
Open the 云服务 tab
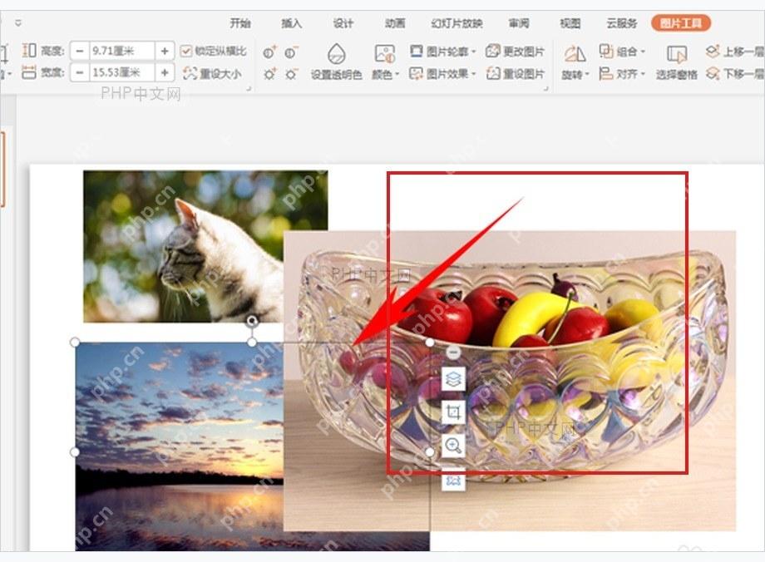coord(622,23)
